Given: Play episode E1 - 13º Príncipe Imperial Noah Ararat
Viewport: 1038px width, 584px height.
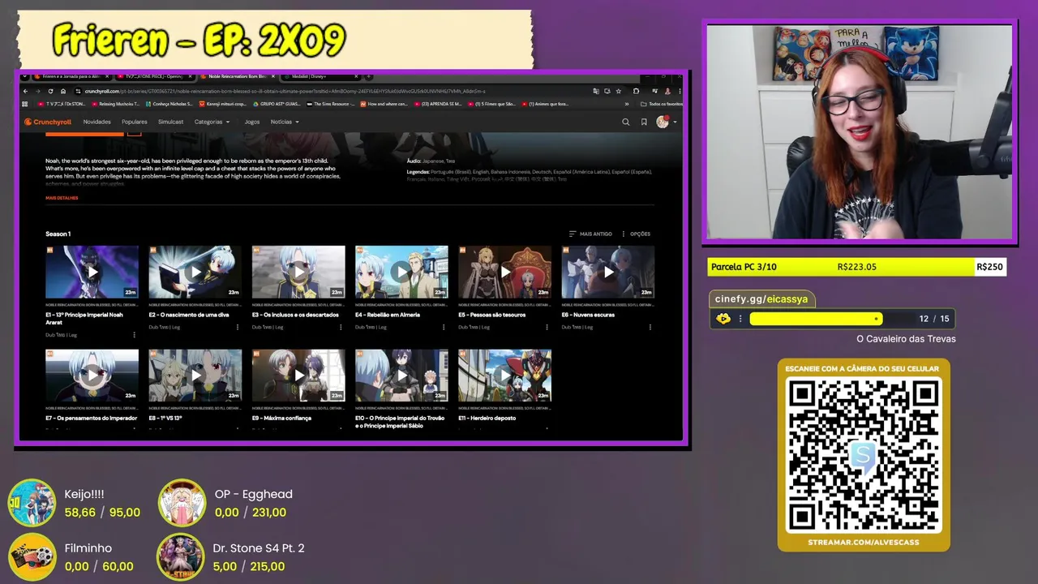Looking at the screenshot, I should (92, 273).
